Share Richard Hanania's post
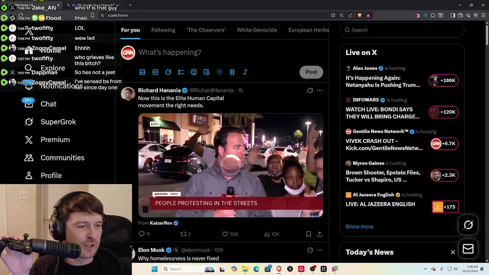This screenshot has height=275, width=489. tap(319, 234)
